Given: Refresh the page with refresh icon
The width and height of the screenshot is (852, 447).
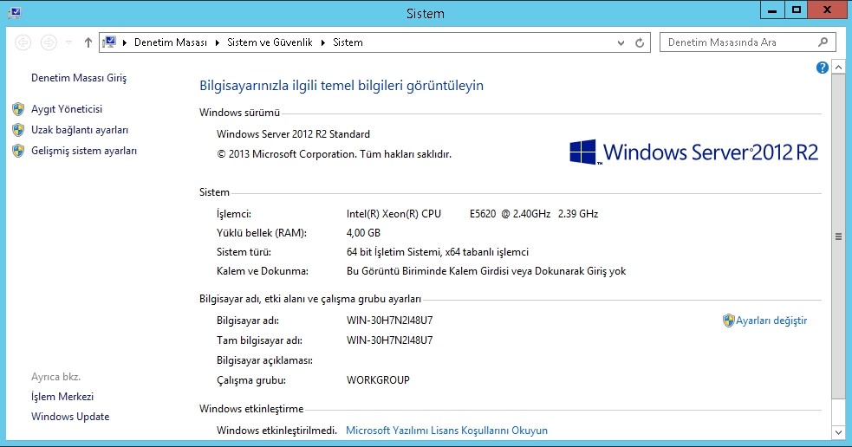Looking at the screenshot, I should pos(640,42).
